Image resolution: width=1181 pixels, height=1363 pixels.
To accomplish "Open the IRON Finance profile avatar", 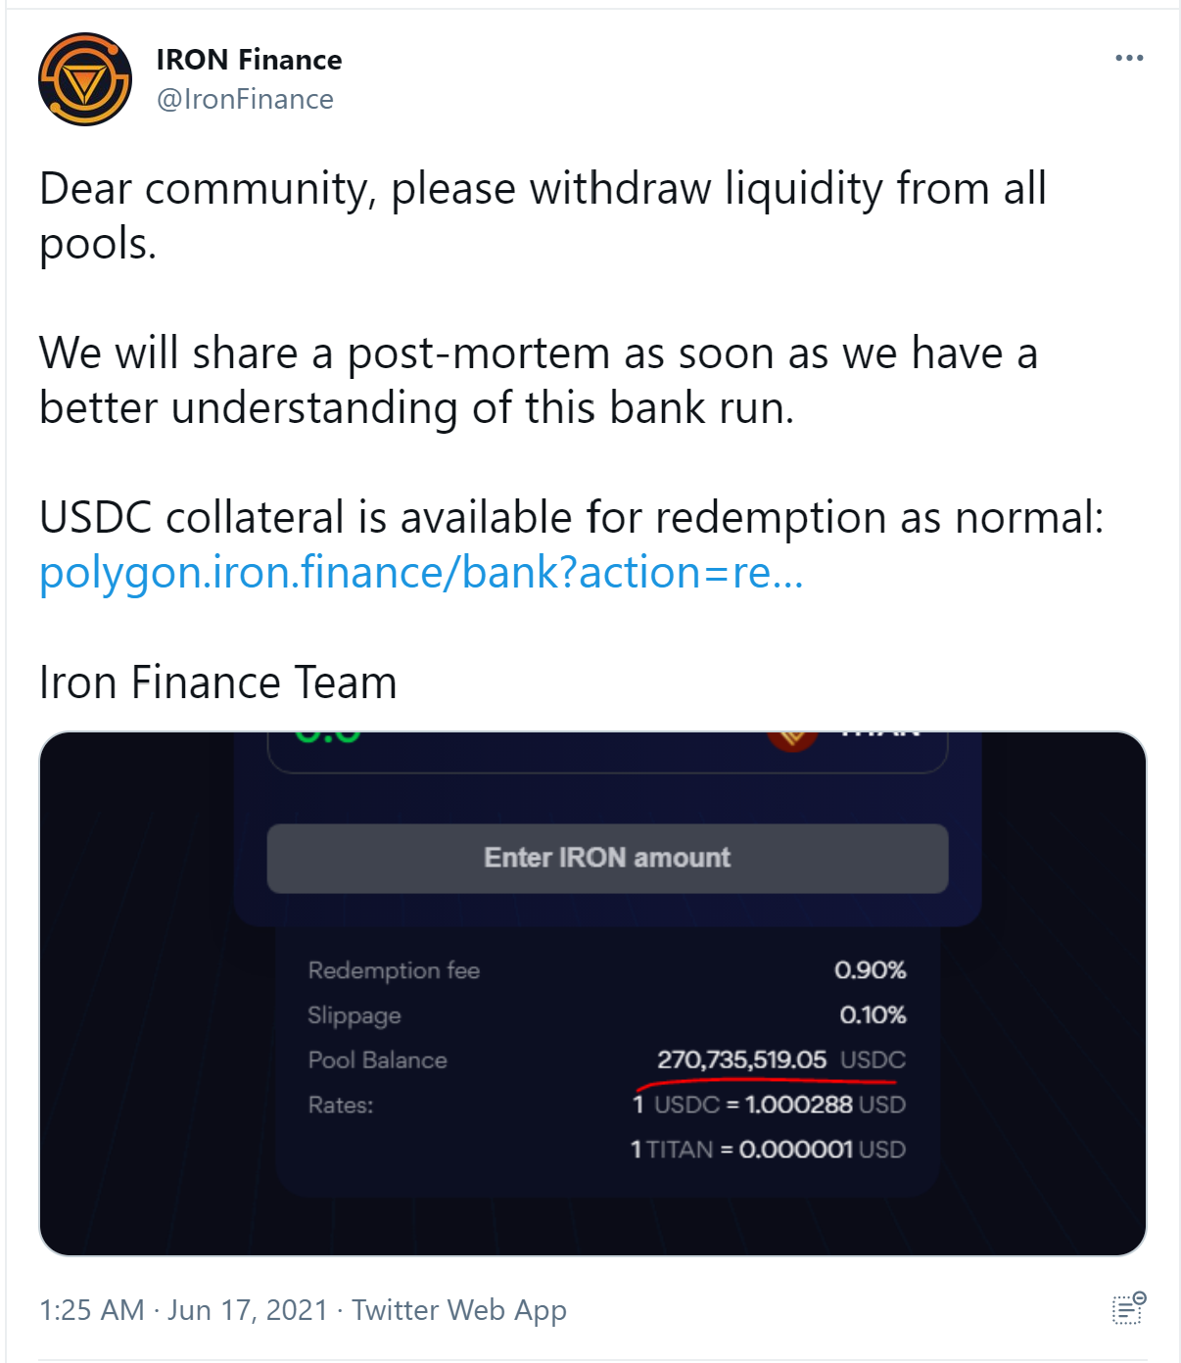I will (x=85, y=79).
